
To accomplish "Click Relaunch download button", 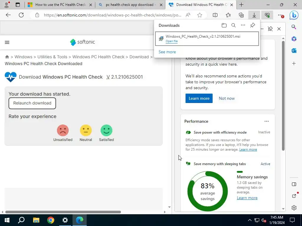I will tap(32, 103).
